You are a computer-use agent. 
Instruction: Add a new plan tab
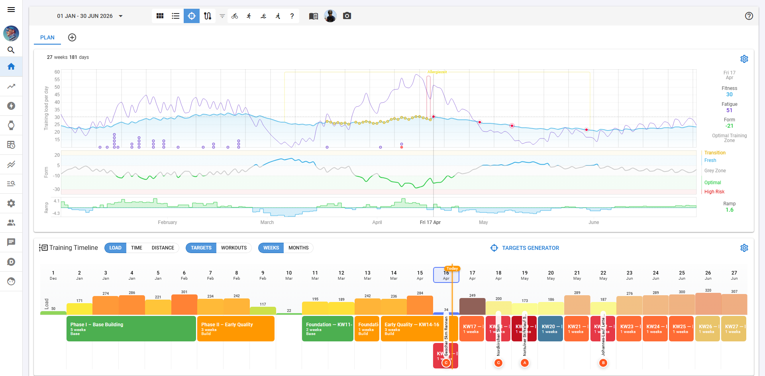click(x=72, y=37)
